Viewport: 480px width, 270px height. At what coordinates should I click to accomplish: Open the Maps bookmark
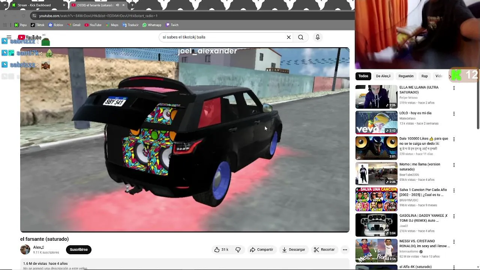tap(112, 25)
